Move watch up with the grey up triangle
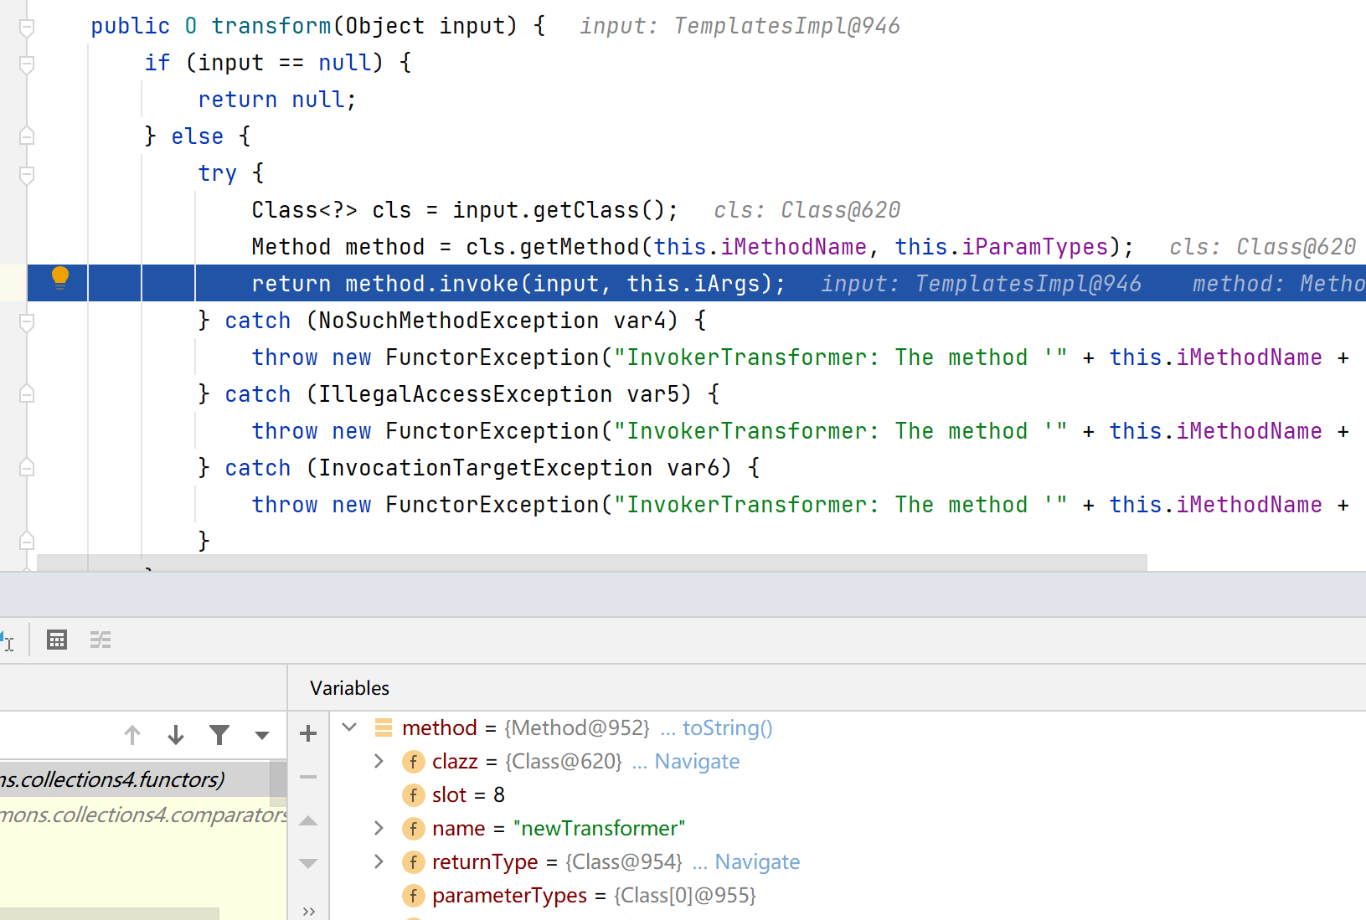Image resolution: width=1366 pixels, height=920 pixels. tap(308, 820)
